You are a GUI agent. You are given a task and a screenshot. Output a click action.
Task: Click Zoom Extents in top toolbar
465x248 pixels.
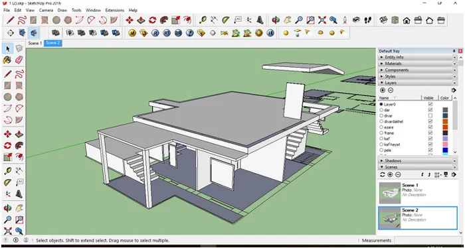pyautogui.click(x=322, y=20)
